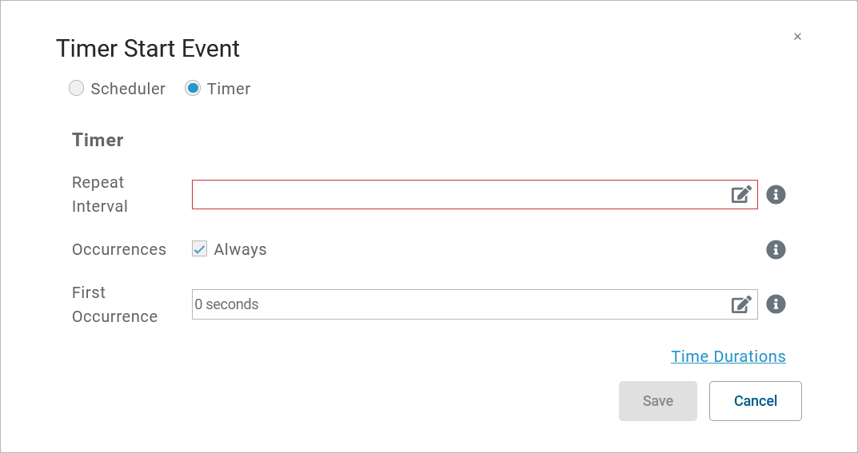Open the First Occurrence expression editor icon
Screen dimensions: 858x453
click(741, 304)
